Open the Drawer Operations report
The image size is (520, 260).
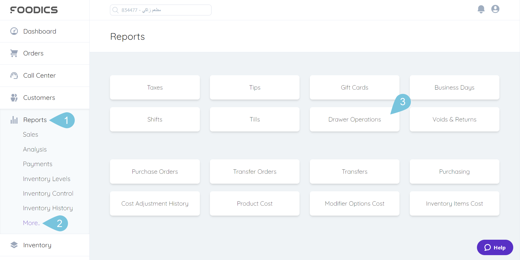click(x=354, y=119)
